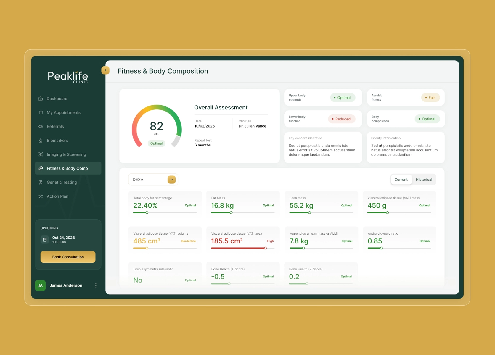Open the three-dot menu beside James Anderson
495x355 pixels.
coord(96,285)
